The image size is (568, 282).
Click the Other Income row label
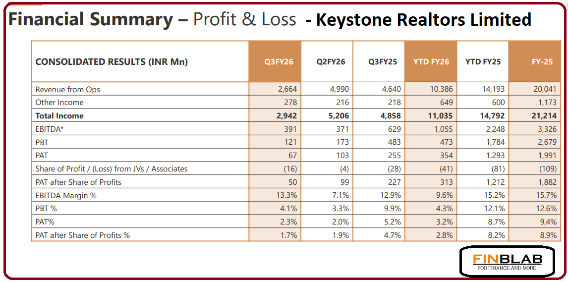59,103
